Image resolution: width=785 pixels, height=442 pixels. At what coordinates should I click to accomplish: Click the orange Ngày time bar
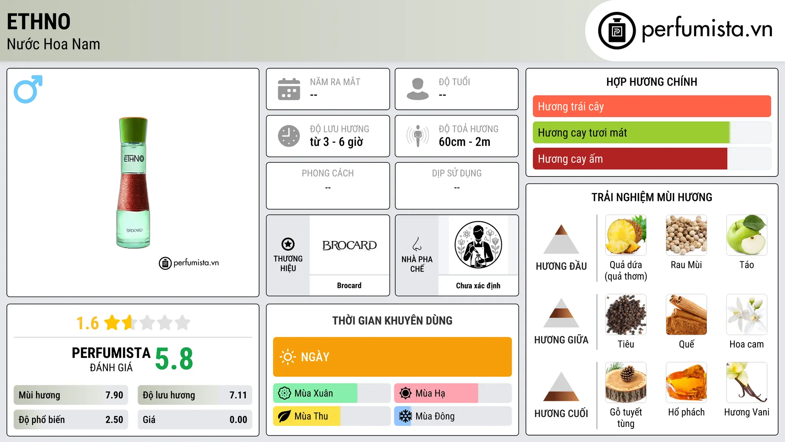392,357
